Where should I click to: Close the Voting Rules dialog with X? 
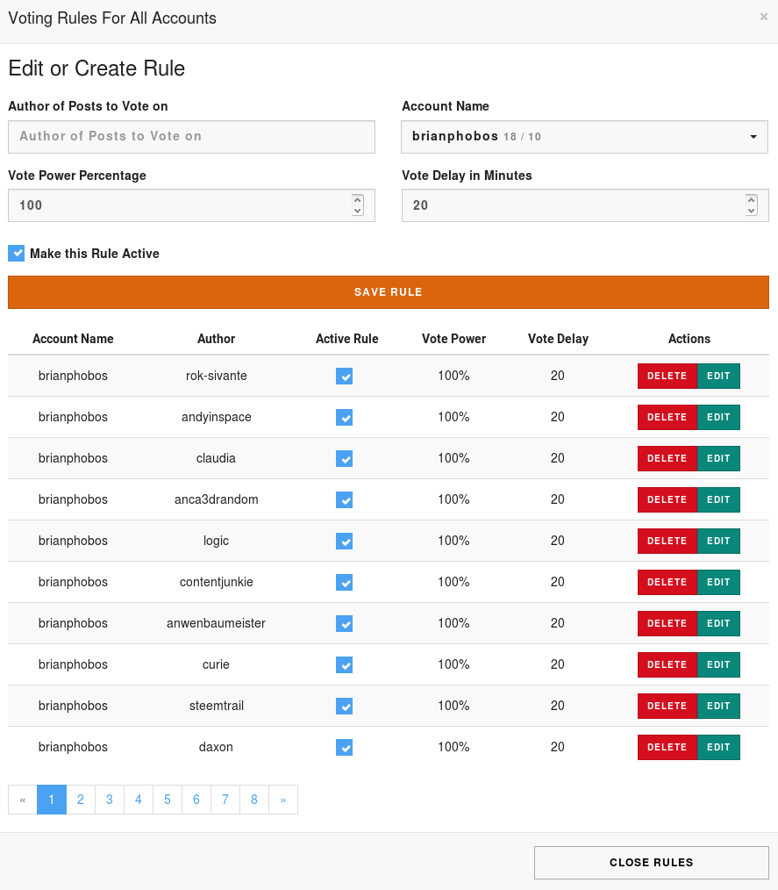tap(764, 17)
